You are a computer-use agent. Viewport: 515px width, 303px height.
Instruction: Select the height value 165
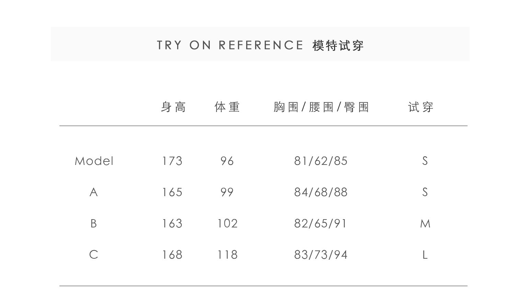(x=172, y=192)
